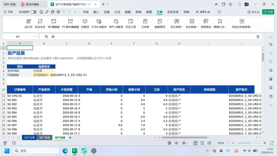
Task: Click the vertical scrollbar thumb
Action: tap(263, 57)
